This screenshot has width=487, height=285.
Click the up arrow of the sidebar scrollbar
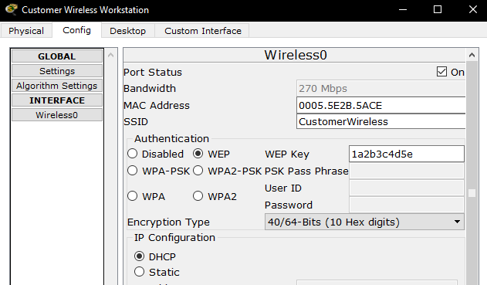tap(110, 56)
